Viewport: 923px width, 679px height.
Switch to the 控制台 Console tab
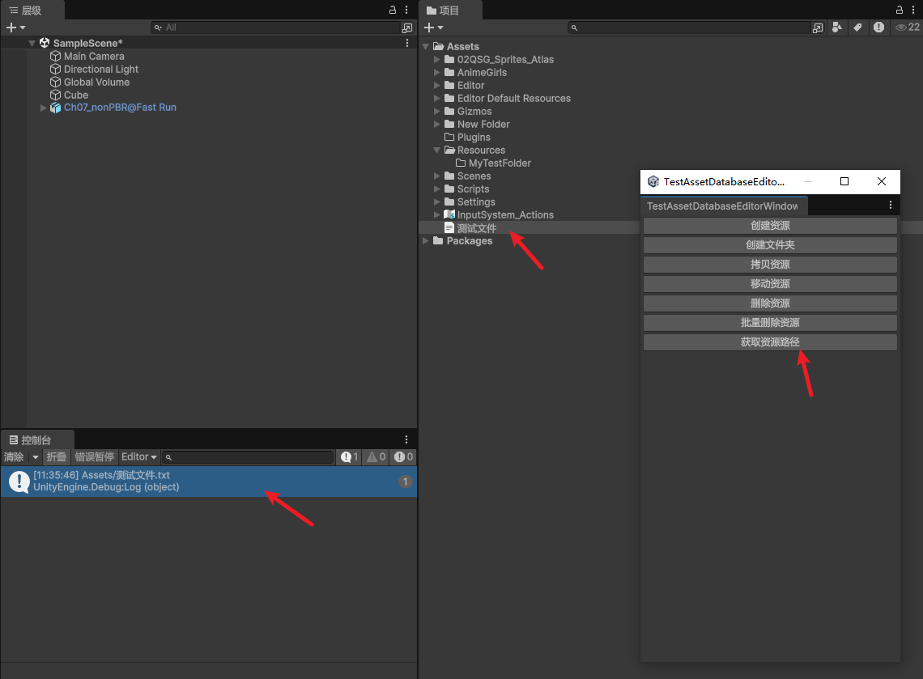click(36, 439)
